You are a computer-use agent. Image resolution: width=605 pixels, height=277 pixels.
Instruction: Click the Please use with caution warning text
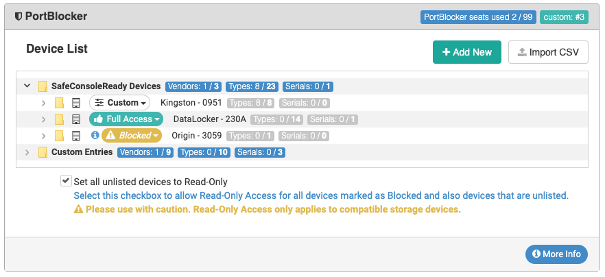273,210
